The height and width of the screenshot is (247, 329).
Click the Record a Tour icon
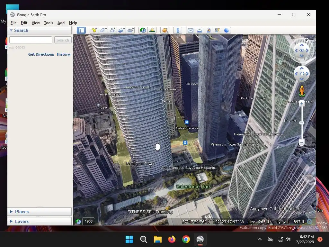point(130,30)
